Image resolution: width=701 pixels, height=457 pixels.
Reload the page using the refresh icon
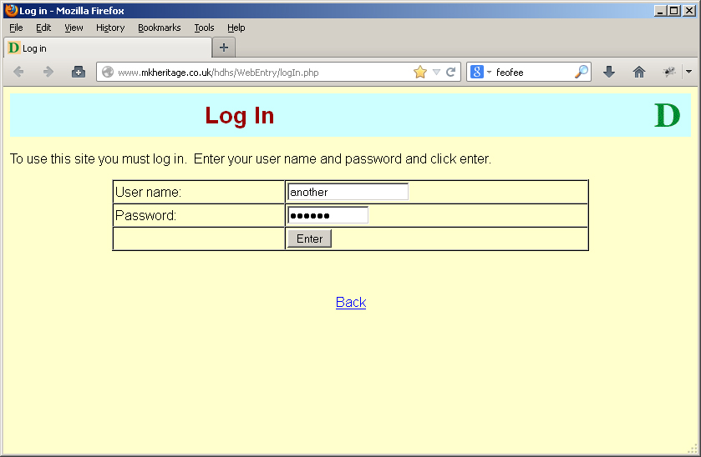(x=451, y=73)
